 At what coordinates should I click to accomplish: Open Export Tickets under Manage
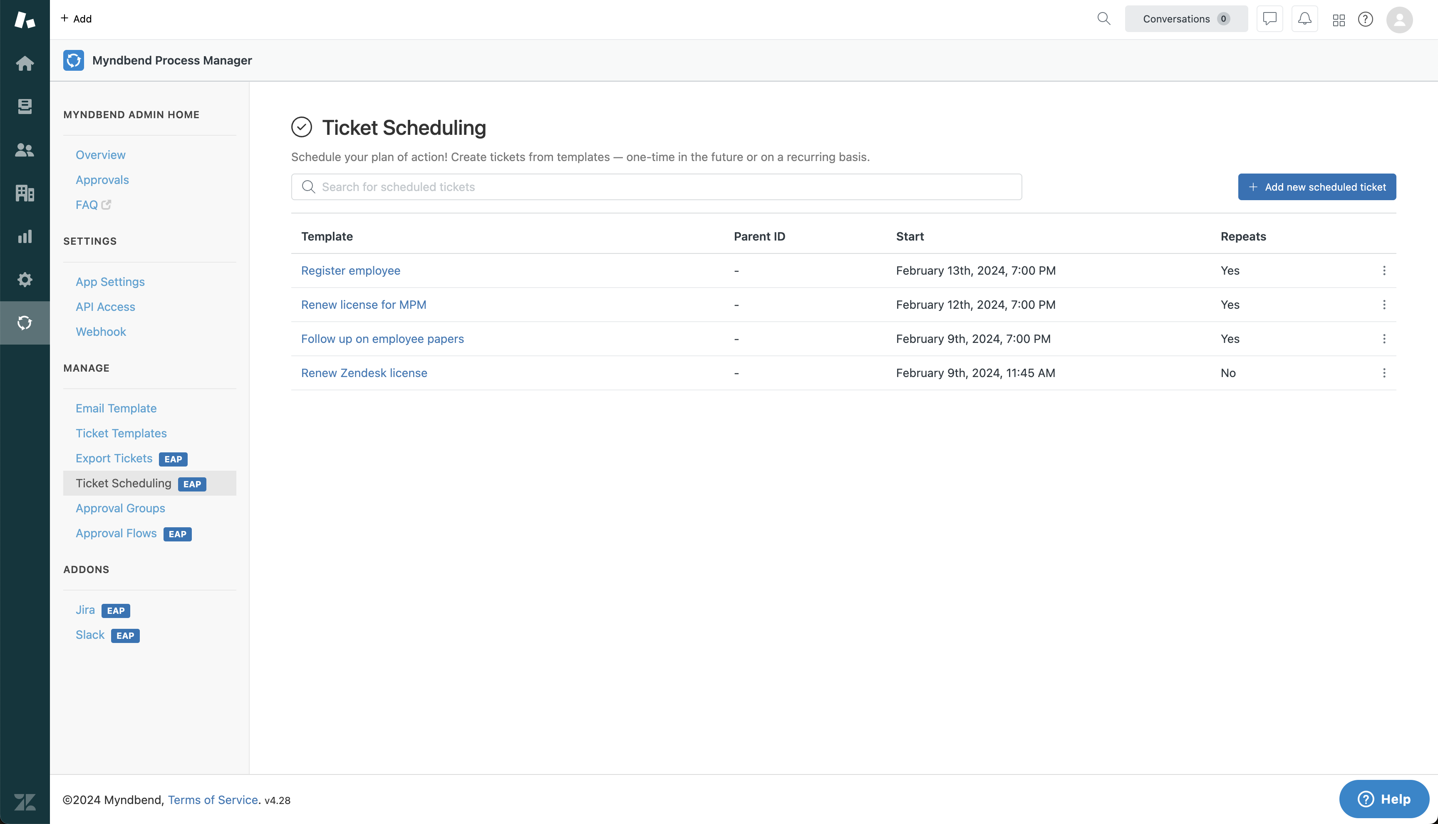click(114, 458)
